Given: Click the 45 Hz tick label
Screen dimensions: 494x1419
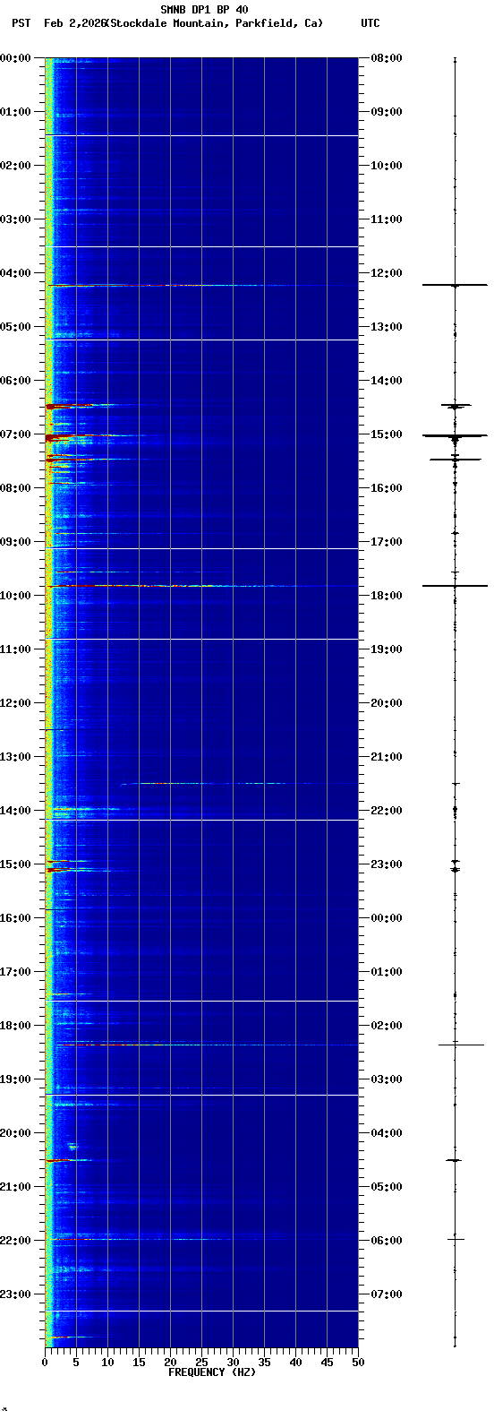Looking at the screenshot, I should 327,1363.
